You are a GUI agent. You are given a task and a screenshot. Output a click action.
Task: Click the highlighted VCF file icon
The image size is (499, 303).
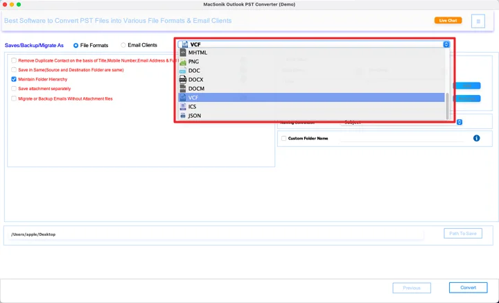(x=183, y=97)
